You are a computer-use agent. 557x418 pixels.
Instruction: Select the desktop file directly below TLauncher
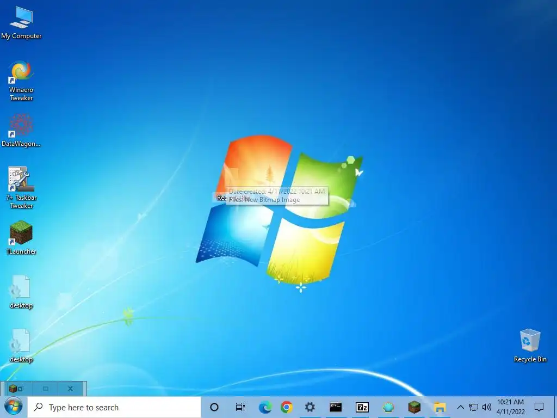point(21,292)
